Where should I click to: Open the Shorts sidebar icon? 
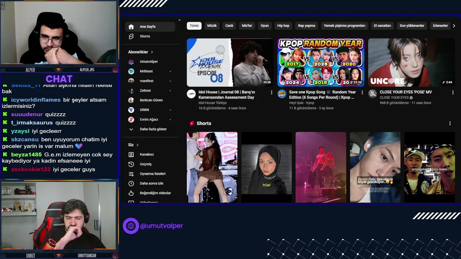click(131, 36)
